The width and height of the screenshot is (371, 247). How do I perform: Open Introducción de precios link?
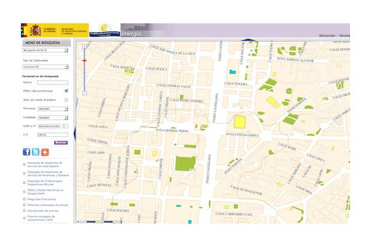click(43, 211)
